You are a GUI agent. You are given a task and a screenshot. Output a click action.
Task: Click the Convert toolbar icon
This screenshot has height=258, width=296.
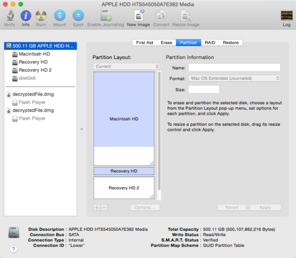tap(161, 15)
